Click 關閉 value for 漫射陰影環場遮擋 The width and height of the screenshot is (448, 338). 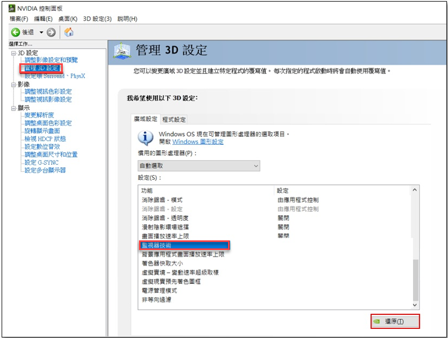[283, 227]
